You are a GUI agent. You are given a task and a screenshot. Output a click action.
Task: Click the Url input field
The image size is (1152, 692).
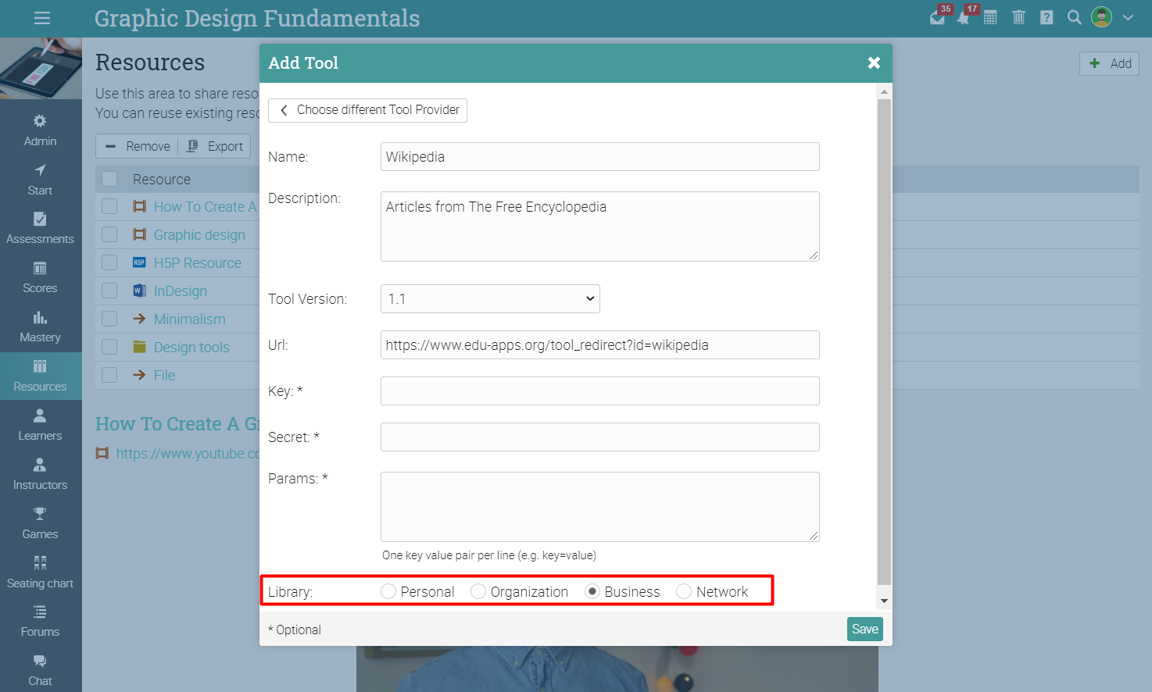click(x=599, y=344)
